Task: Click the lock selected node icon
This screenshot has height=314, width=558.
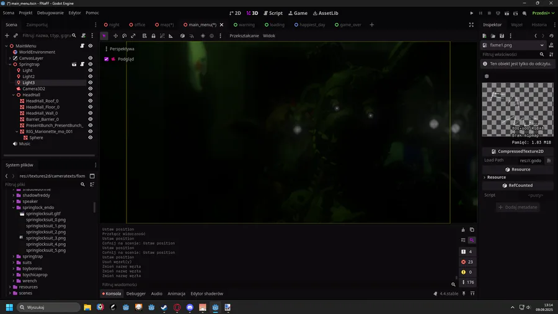Action: pyautogui.click(x=153, y=35)
